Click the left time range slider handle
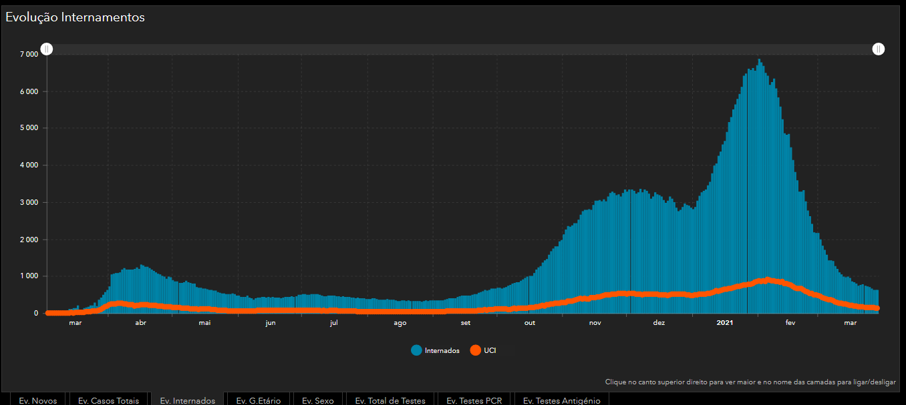Screen dimensions: 906x405 coord(47,49)
